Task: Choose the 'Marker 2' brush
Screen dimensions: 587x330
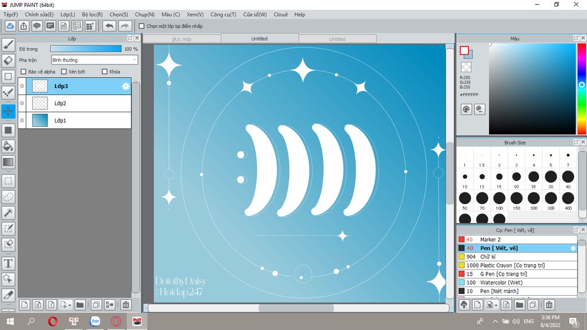Action: pos(517,239)
